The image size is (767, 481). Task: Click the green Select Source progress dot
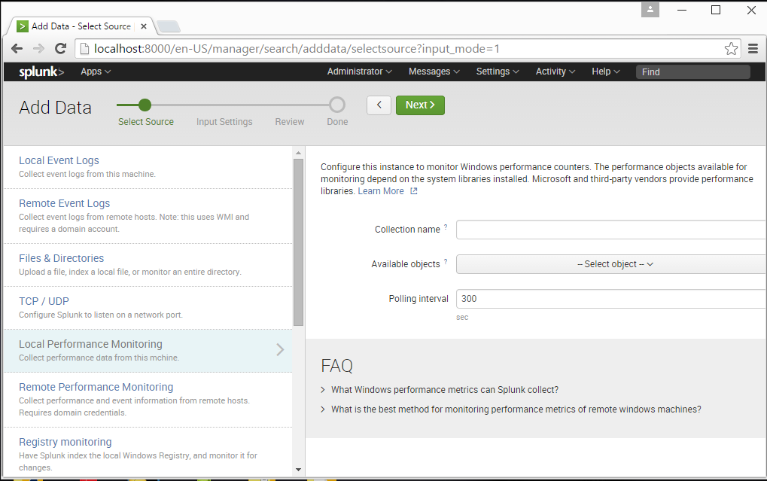click(x=145, y=105)
